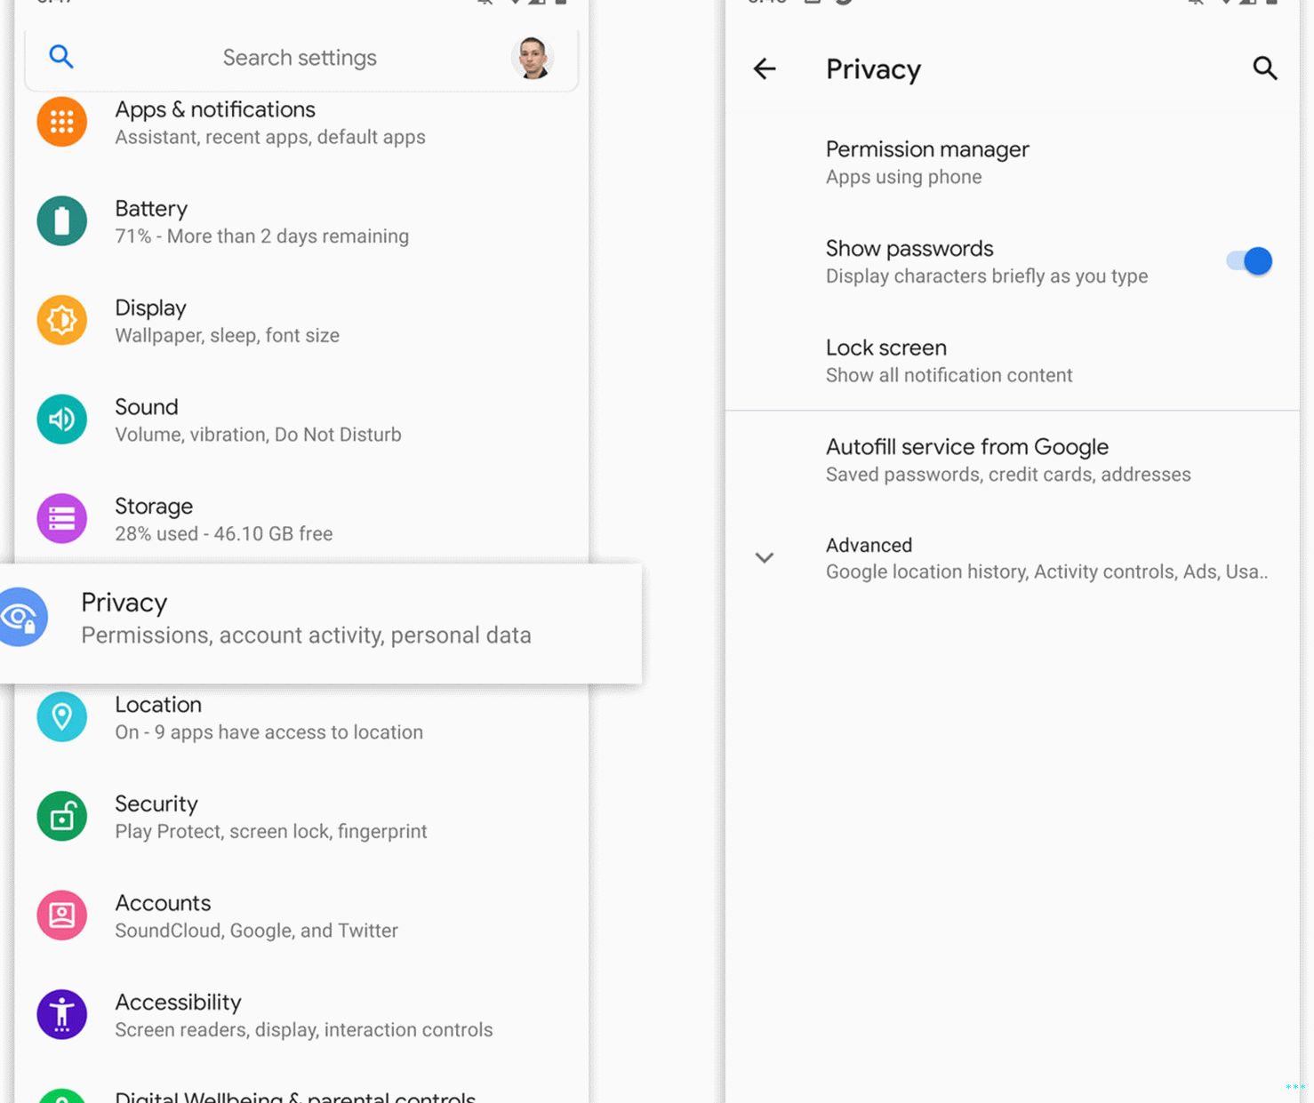This screenshot has width=1314, height=1103.
Task: Tap the Location pin icon
Action: coord(61,716)
